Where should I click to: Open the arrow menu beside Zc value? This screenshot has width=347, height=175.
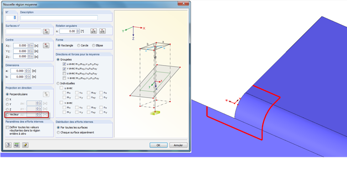pos(32,57)
